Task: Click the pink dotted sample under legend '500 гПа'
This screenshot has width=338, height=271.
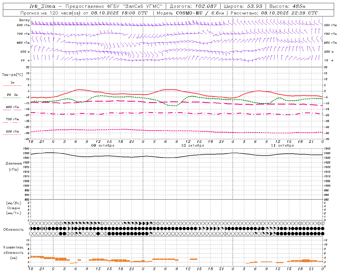Action: [x=12, y=135]
